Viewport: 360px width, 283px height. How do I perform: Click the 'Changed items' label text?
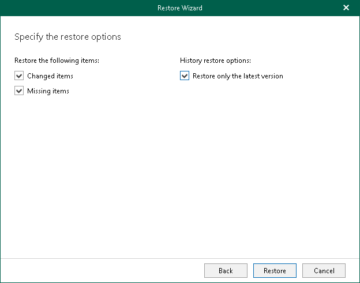coord(50,76)
